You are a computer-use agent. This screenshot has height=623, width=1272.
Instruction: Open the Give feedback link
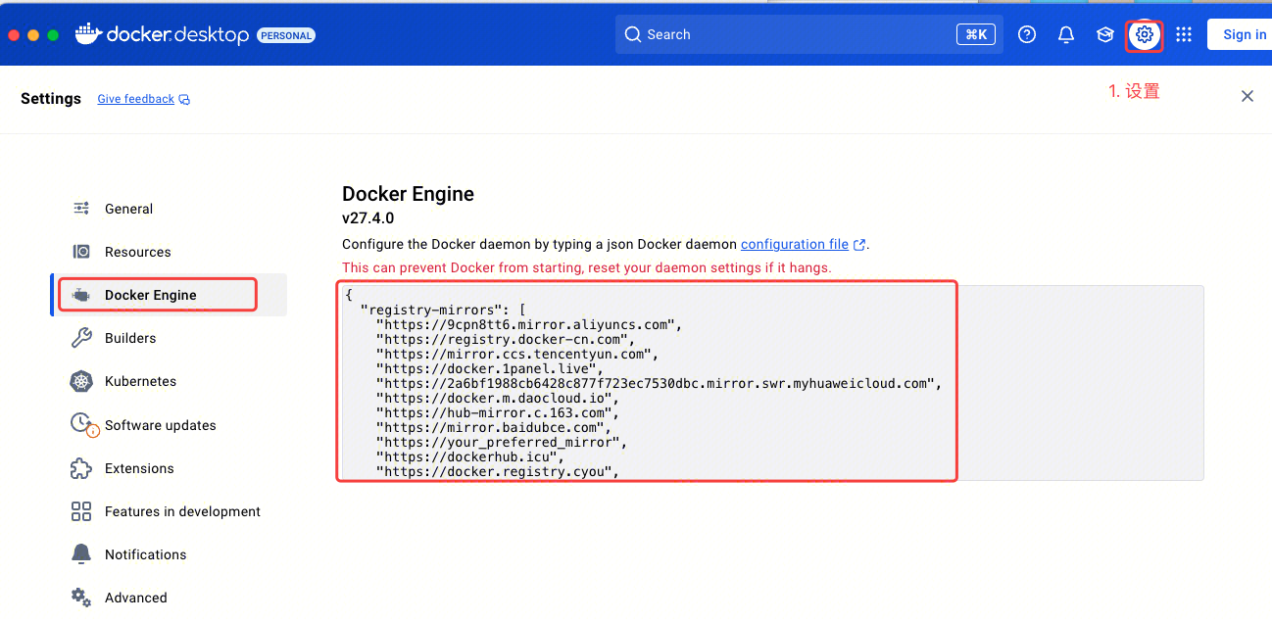[x=135, y=99]
